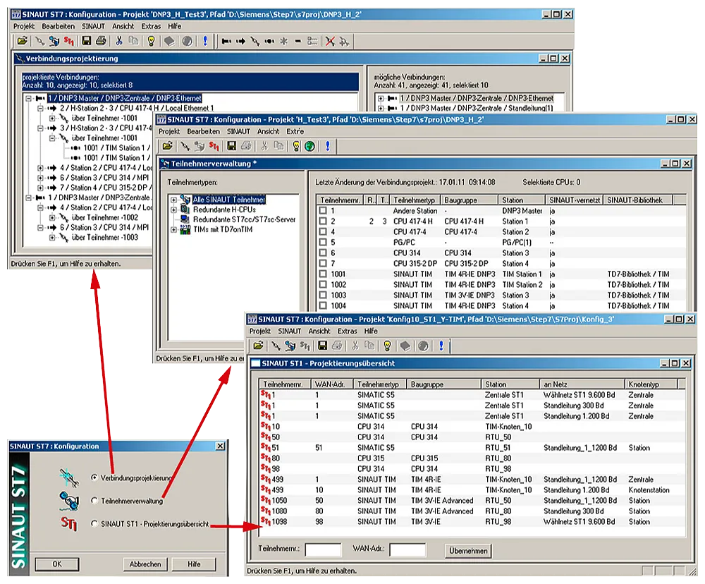The image size is (705, 584).
Task: Click SINAUT-Bibliothek column header in Teilnehmerverwaltung
Action: pyautogui.click(x=638, y=200)
